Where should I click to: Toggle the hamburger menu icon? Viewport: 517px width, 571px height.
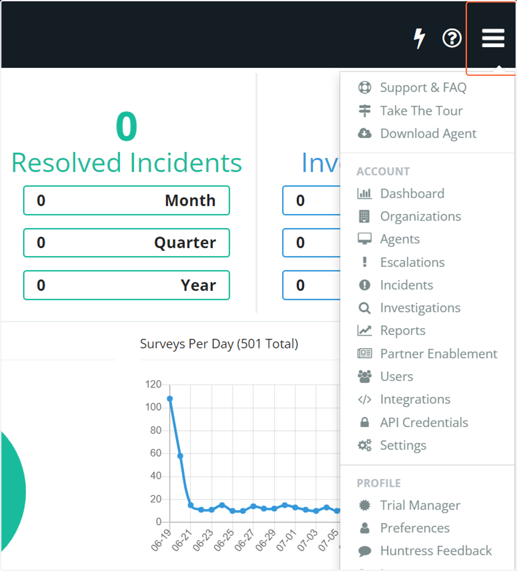[493, 38]
